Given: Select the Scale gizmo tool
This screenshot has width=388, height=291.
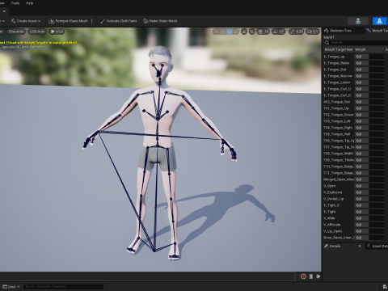Looking at the screenshot, I should (235, 32).
